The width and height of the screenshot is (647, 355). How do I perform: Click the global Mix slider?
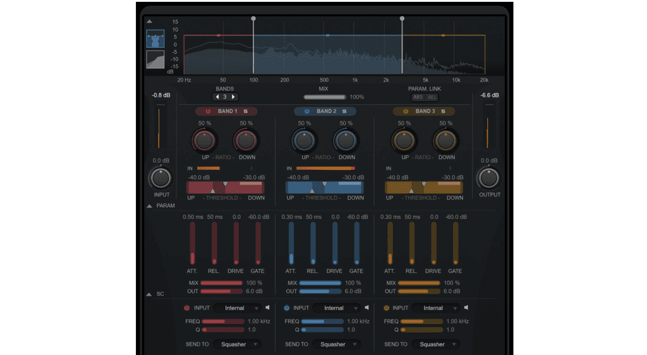click(325, 97)
